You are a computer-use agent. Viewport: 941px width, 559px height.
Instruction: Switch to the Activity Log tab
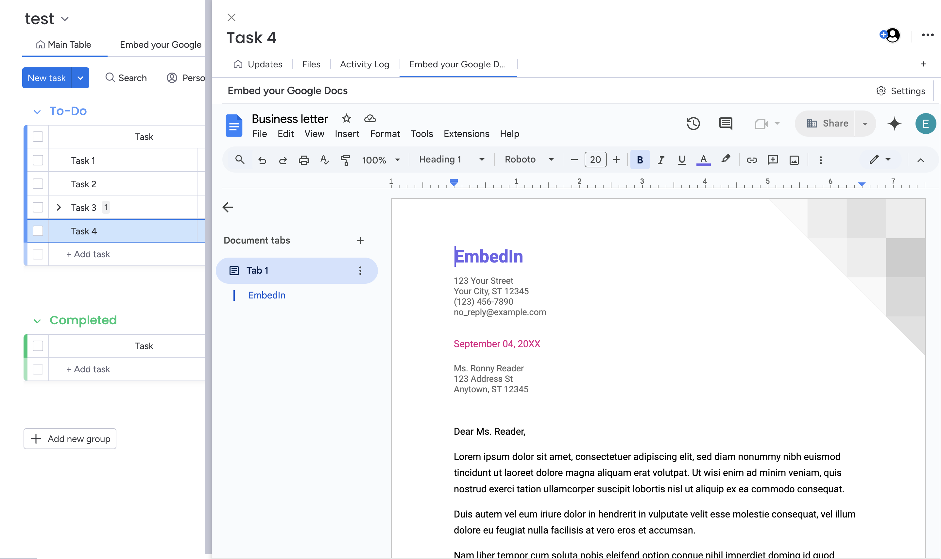click(364, 64)
